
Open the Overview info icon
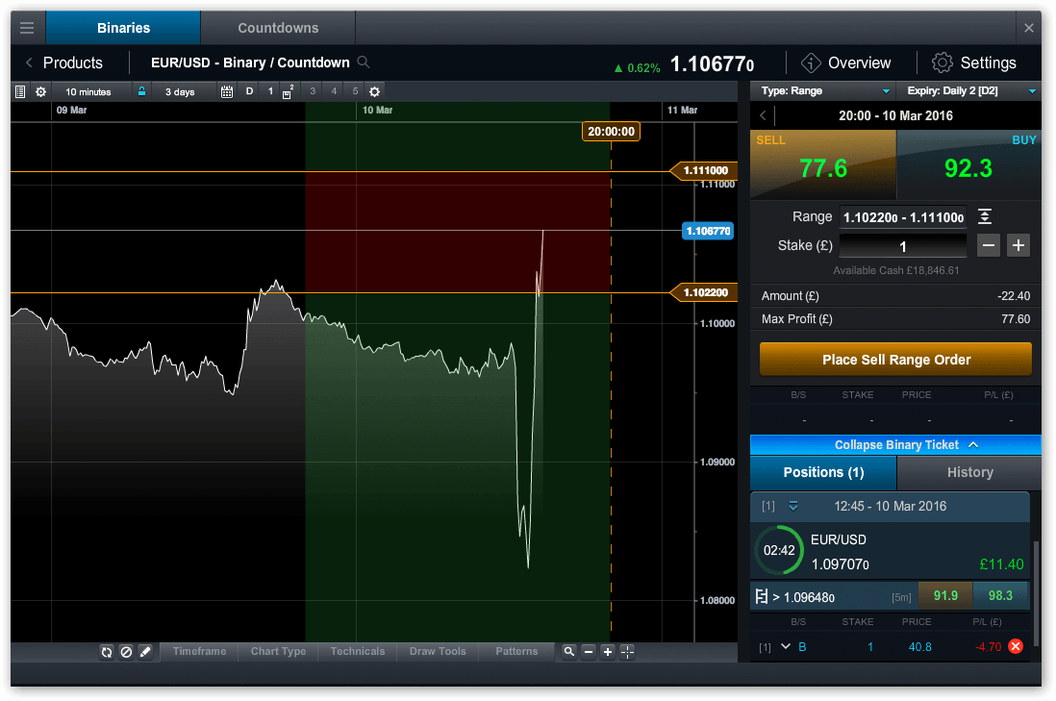(x=810, y=63)
